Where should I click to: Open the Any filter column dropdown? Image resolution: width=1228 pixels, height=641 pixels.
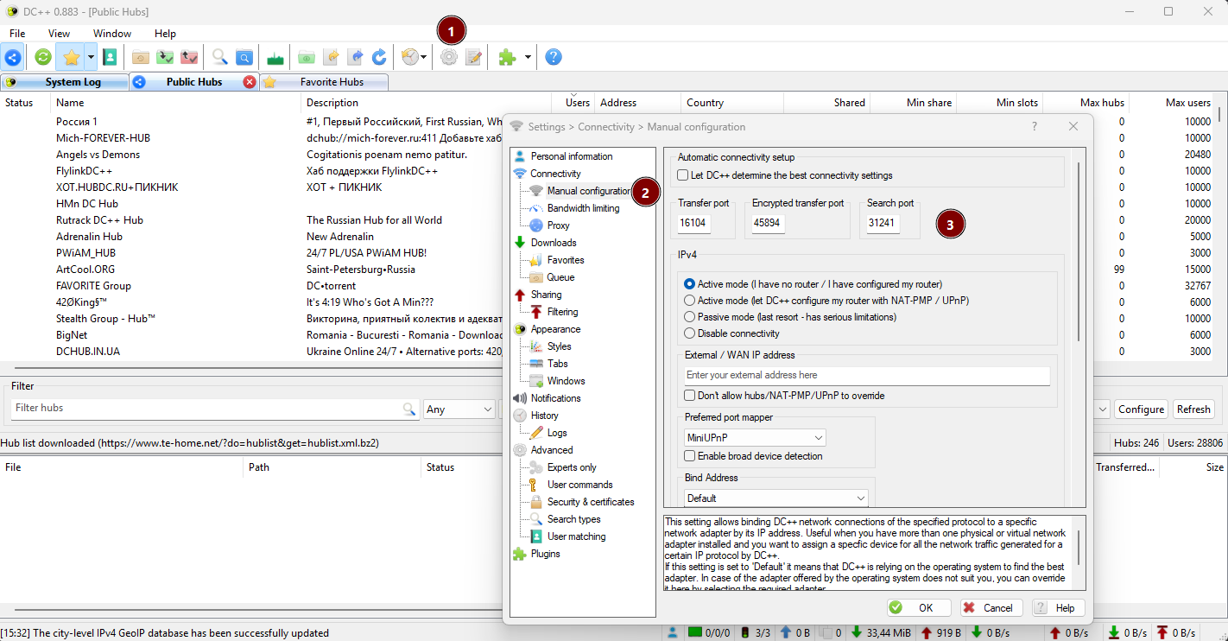point(459,409)
